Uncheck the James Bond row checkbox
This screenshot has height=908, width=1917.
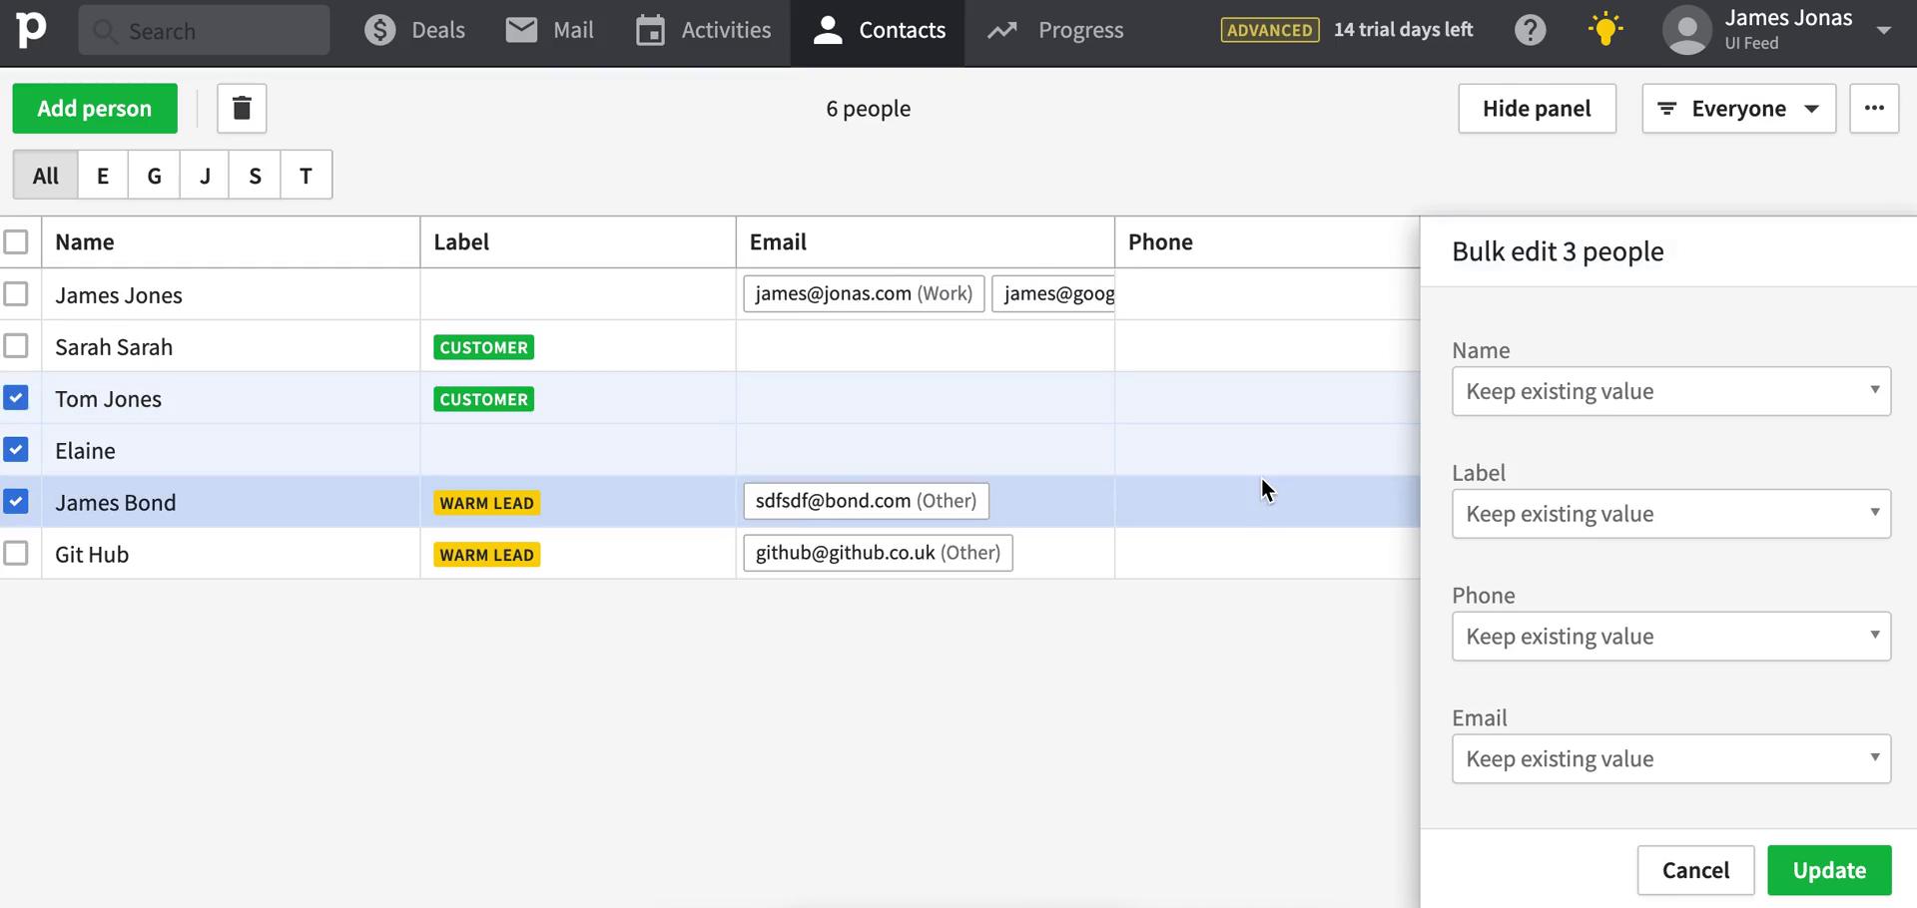click(16, 501)
